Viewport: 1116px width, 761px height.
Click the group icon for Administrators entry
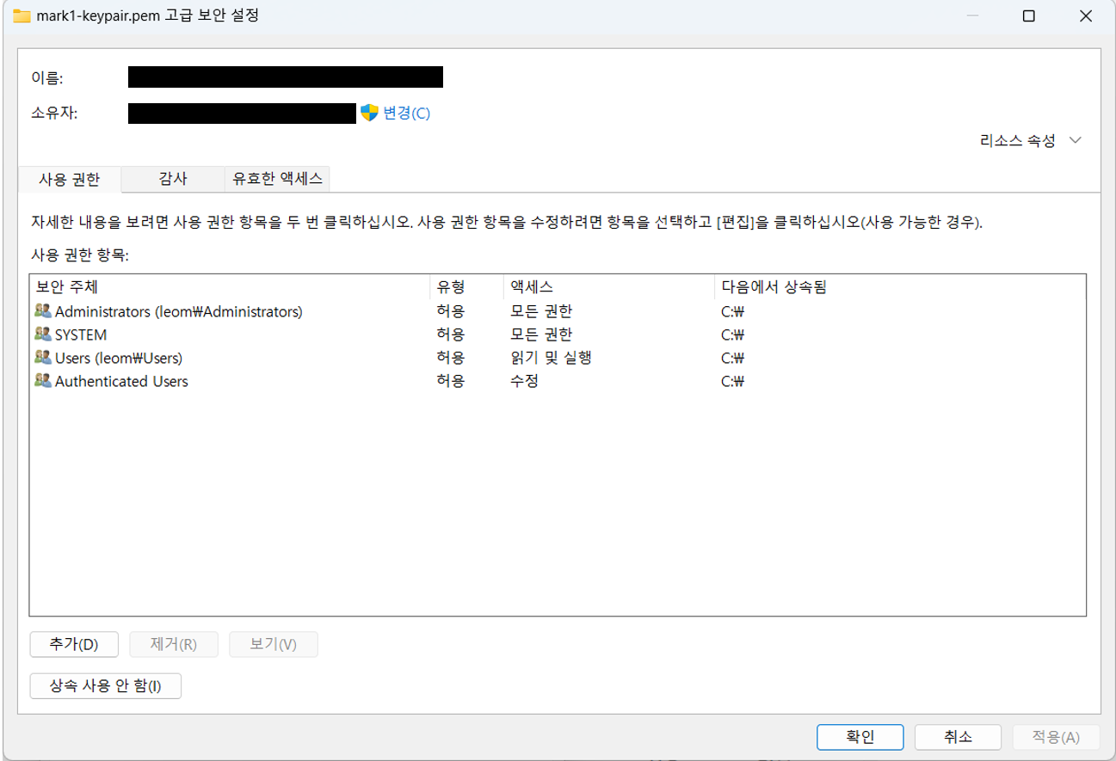pyautogui.click(x=43, y=311)
